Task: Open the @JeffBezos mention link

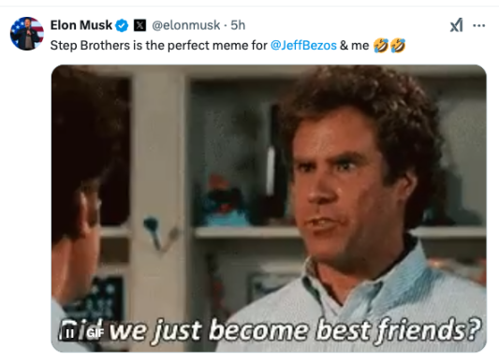Action: pos(303,46)
